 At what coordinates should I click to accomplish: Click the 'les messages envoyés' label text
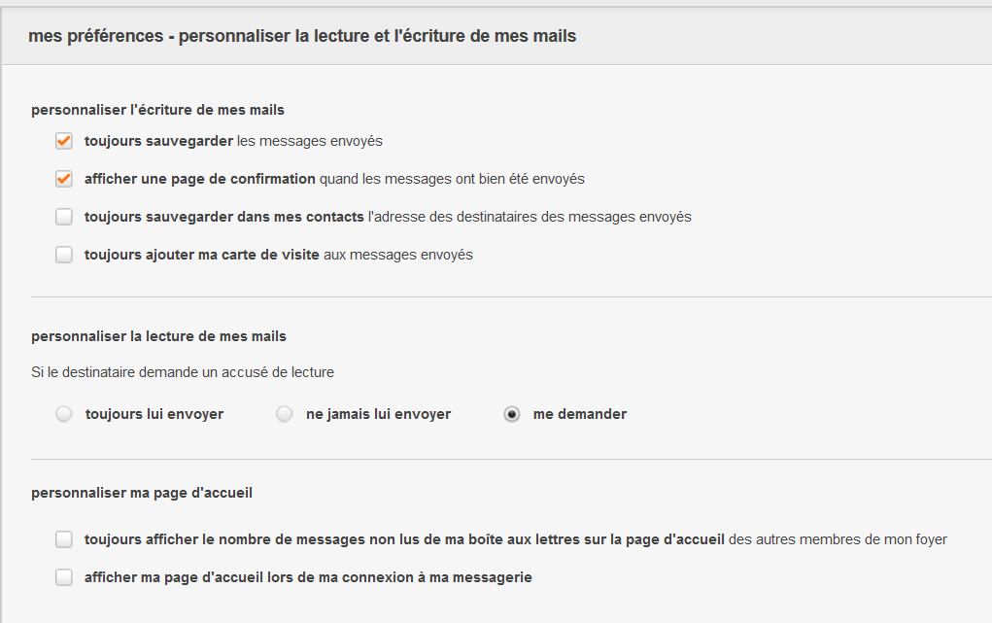(310, 141)
